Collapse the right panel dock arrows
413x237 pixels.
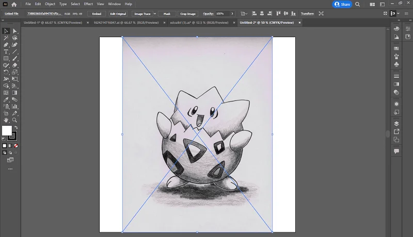pos(399,20)
